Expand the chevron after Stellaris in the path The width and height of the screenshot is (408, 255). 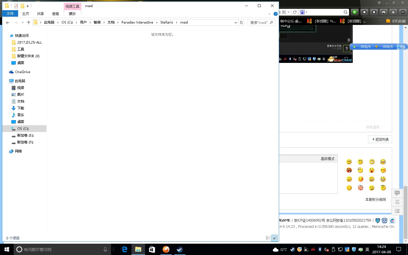click(x=177, y=22)
